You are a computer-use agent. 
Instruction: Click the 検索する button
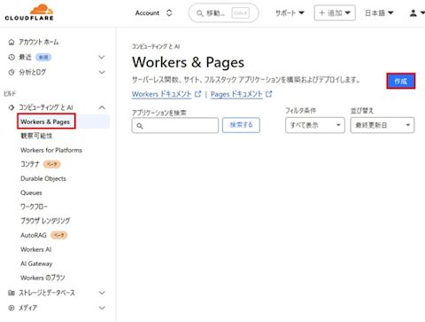click(x=241, y=125)
